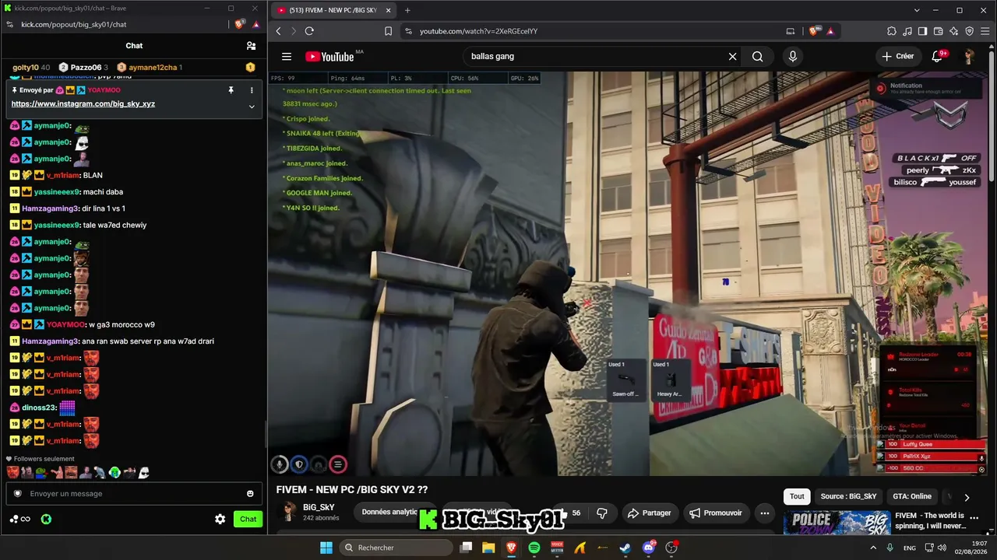Open the YouTube account avatar menu

pos(969,57)
